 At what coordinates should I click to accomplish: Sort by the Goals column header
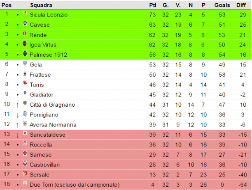[222, 5]
